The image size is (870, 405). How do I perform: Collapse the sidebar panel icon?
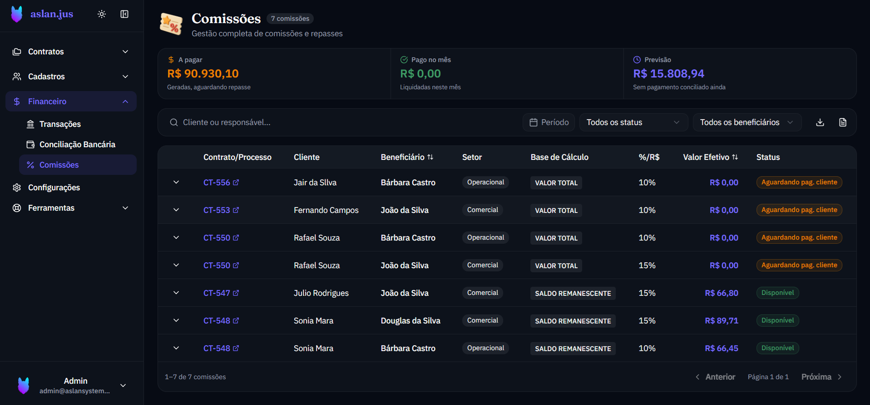(x=124, y=14)
